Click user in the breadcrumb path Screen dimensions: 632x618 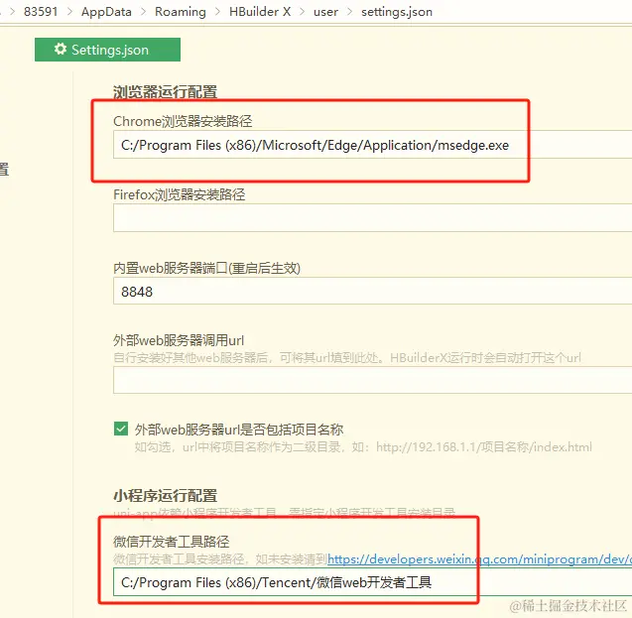pos(325,12)
